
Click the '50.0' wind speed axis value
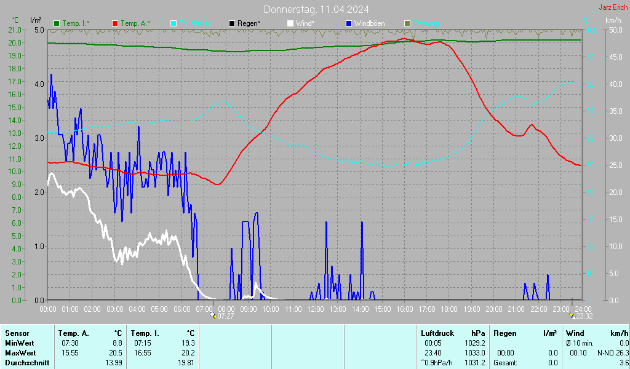(616, 30)
